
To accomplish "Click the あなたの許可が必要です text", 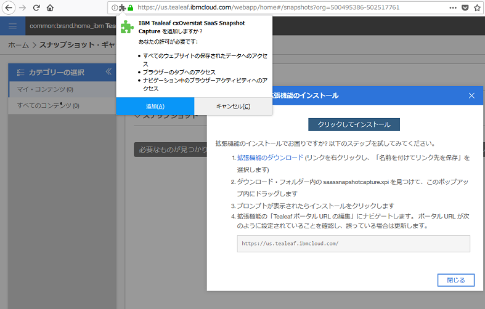I will [168, 42].
